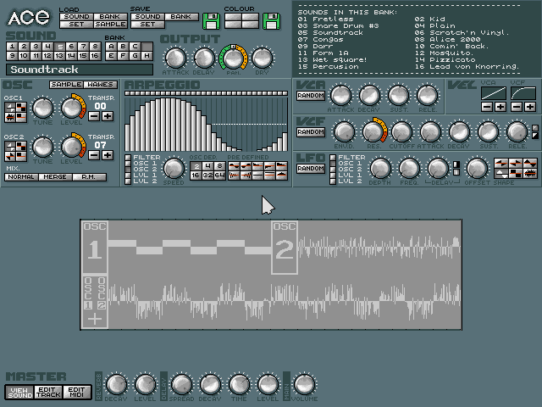542x407 pixels.
Task: Select sound slot 5 in Sound grid
Action: tap(60, 47)
